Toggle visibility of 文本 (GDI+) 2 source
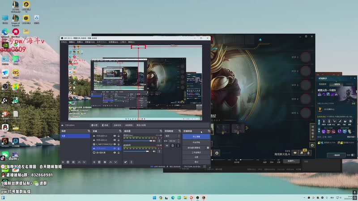This screenshot has height=201, width=358. pos(115,140)
